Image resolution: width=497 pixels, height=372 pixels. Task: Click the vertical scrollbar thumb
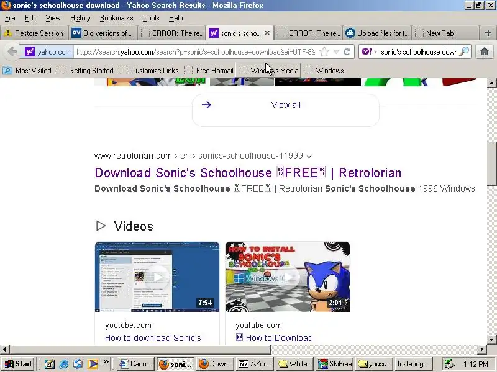[x=491, y=164]
